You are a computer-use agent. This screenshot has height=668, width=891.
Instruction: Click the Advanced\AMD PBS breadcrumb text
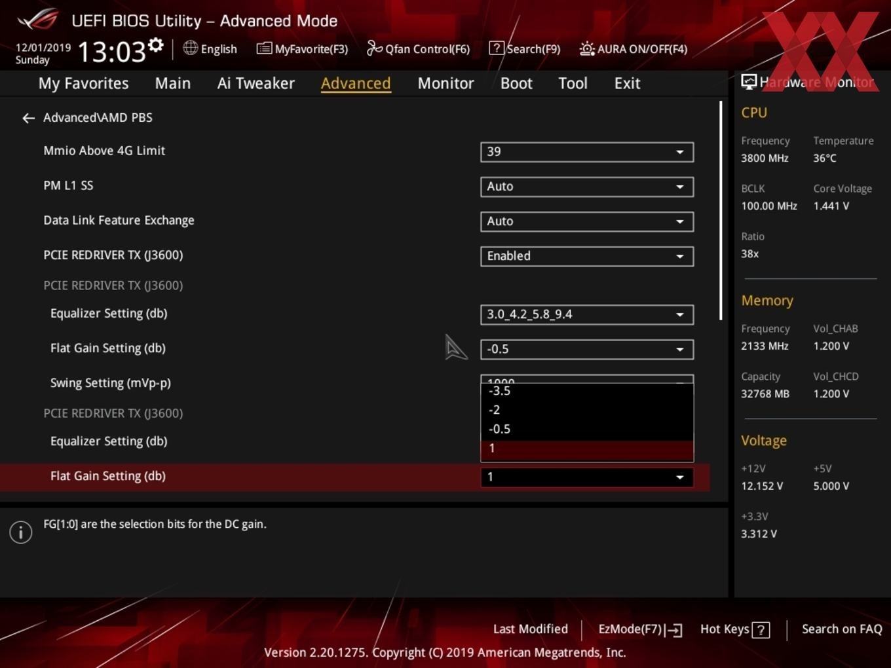click(x=98, y=118)
